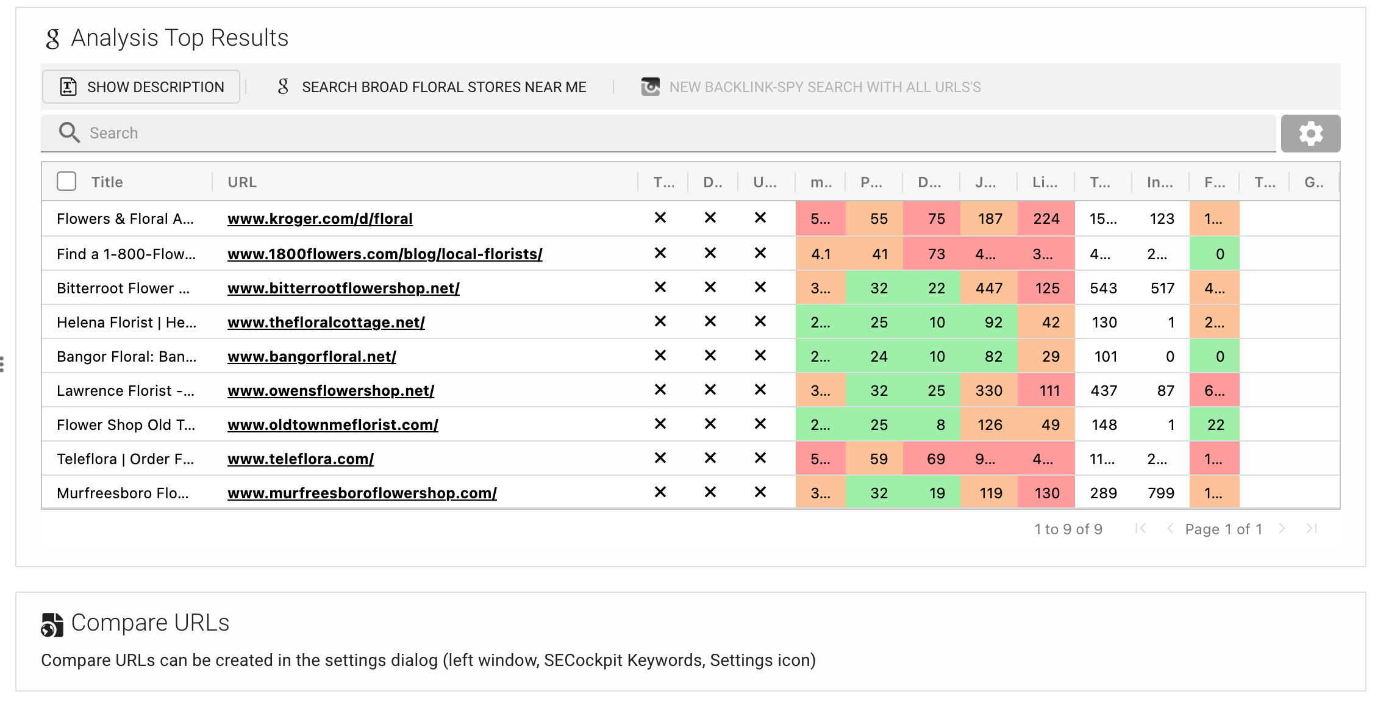Screen dimensions: 1386x705
Task: Open Search Broad Floral Stores Near Me
Action: pyautogui.click(x=432, y=87)
